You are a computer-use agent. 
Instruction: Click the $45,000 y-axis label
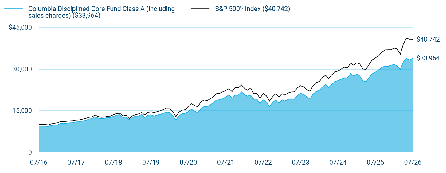pos(20,28)
